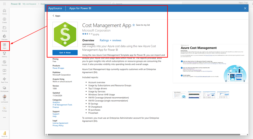
Task: Select the fourth screenshot thumbnail
Action: (x=223, y=95)
